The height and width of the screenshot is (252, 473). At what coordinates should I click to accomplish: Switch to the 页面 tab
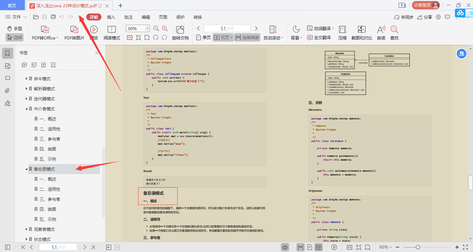(163, 17)
